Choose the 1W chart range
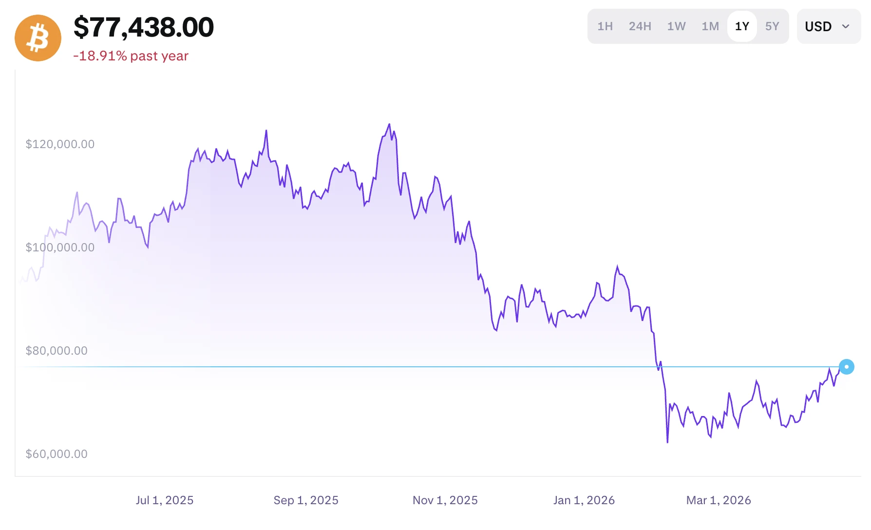Screen dimensions: 871x530 click(x=676, y=26)
